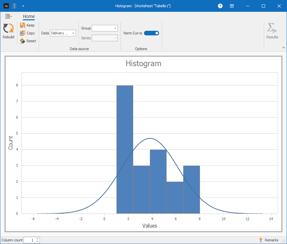The width and height of the screenshot is (287, 244).
Task: Decrease the column count with down arrow
Action: pos(37,242)
